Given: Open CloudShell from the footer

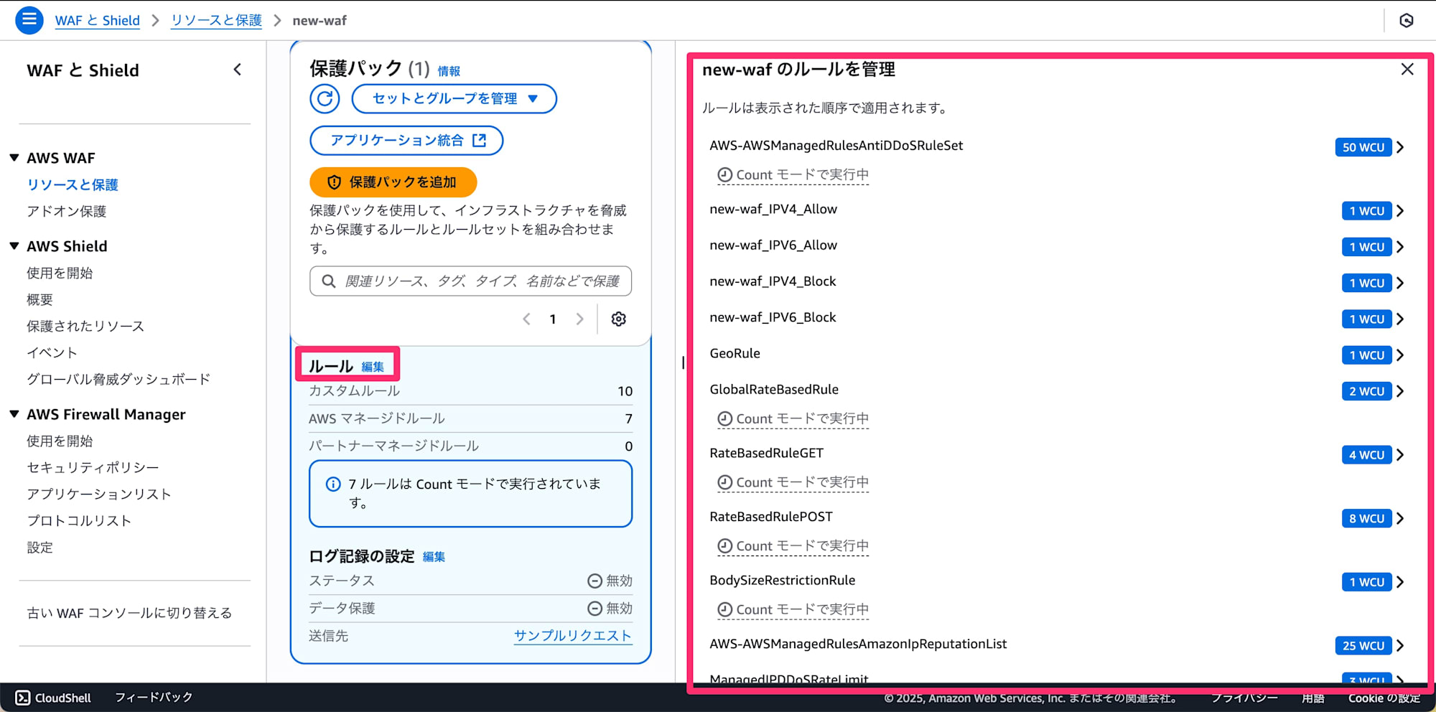Looking at the screenshot, I should 54,698.
